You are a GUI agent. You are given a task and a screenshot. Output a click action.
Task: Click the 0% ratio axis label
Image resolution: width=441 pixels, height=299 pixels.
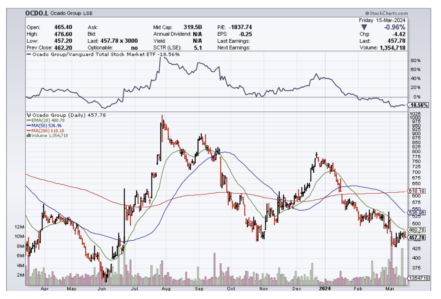click(x=417, y=97)
